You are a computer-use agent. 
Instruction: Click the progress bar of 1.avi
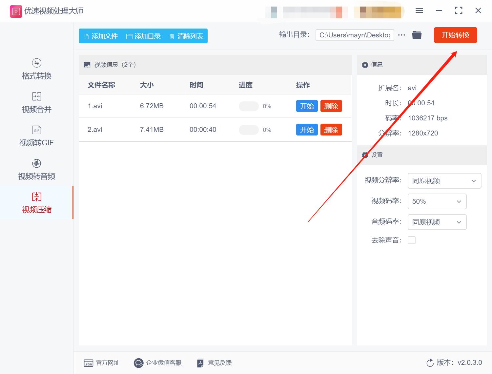tap(248, 106)
